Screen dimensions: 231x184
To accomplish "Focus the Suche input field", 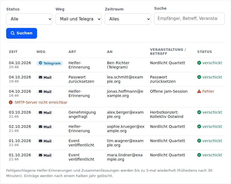I will [189, 19].
